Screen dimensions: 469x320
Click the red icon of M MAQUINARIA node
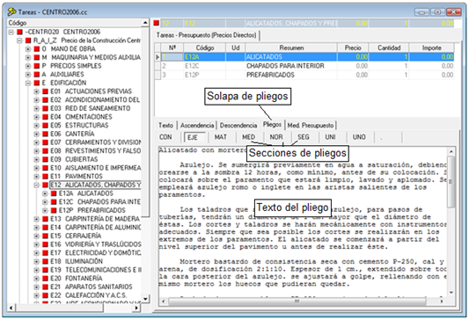click(x=37, y=57)
